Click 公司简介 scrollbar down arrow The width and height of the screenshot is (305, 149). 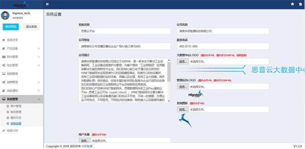[169, 101]
